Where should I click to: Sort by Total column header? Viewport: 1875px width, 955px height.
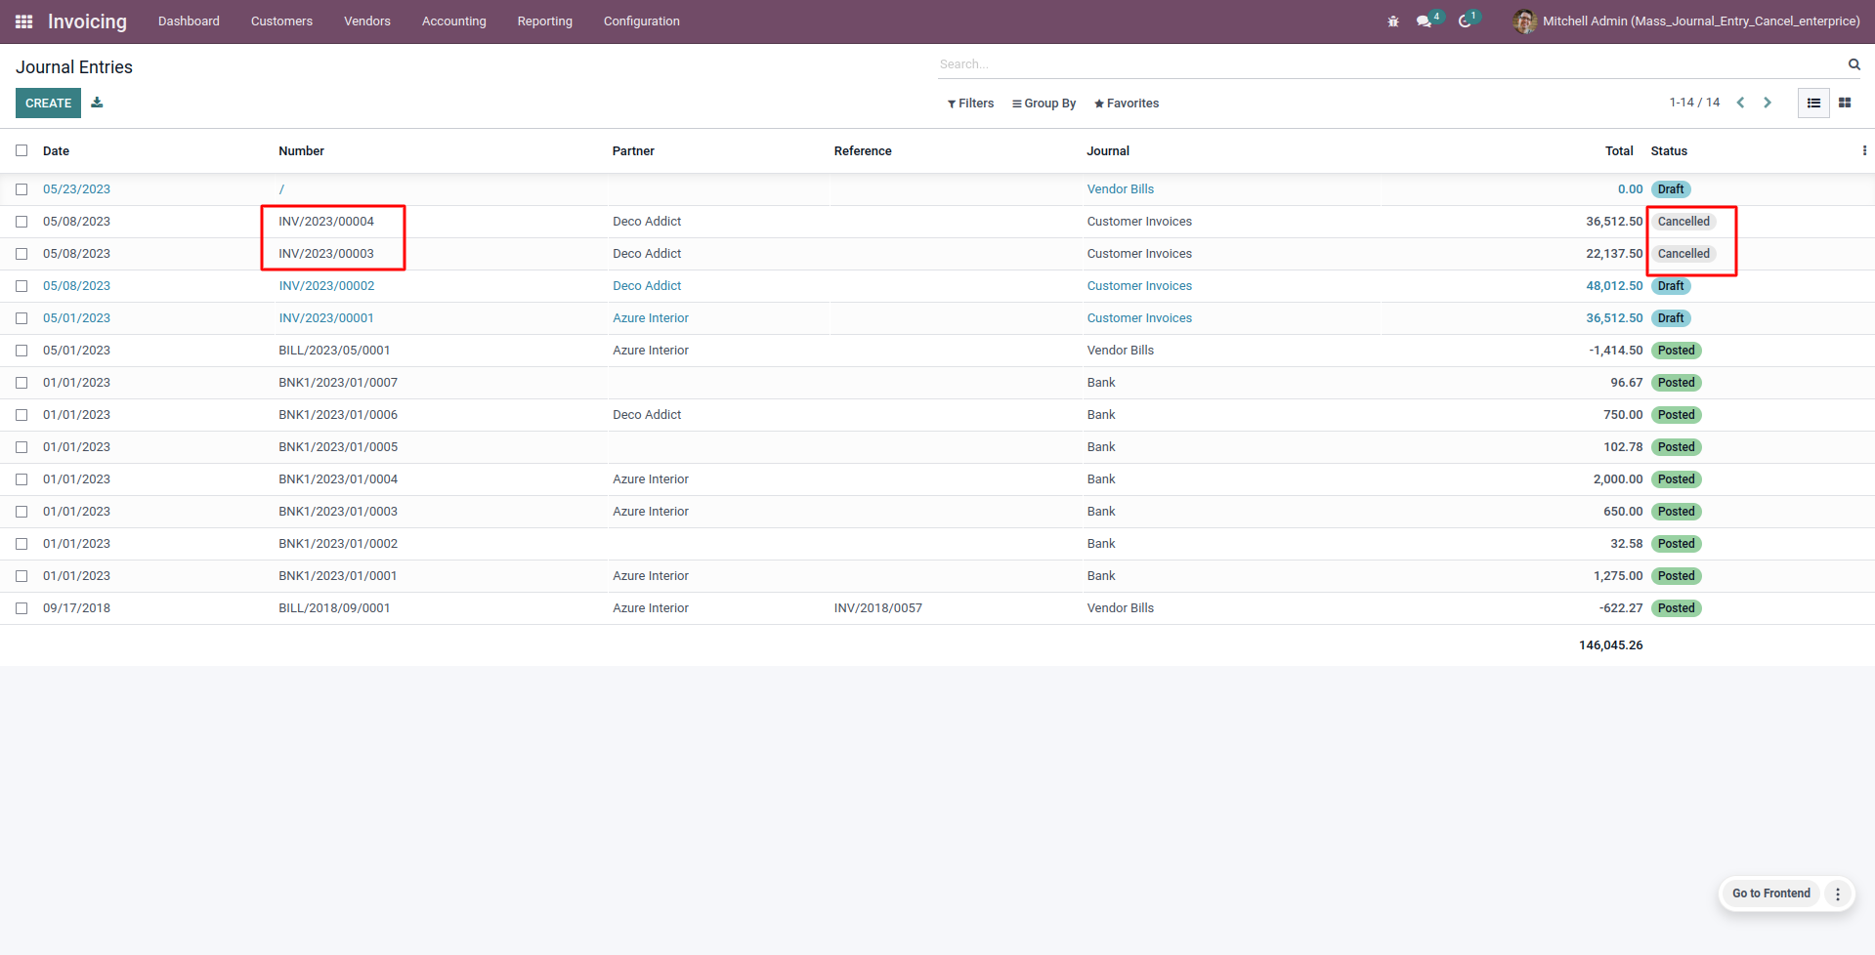pyautogui.click(x=1619, y=151)
